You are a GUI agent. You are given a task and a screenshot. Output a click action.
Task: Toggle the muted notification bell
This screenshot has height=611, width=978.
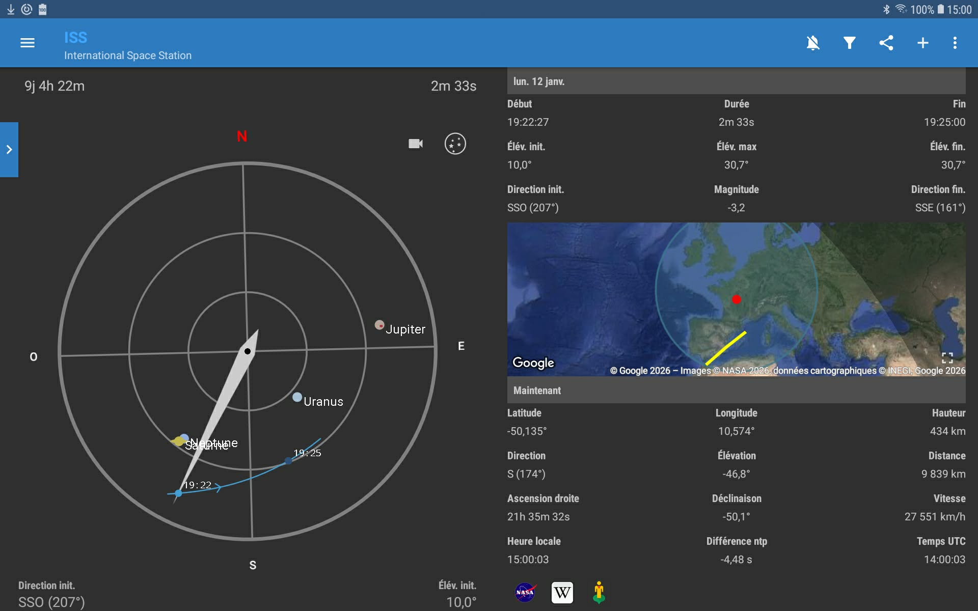click(x=813, y=43)
